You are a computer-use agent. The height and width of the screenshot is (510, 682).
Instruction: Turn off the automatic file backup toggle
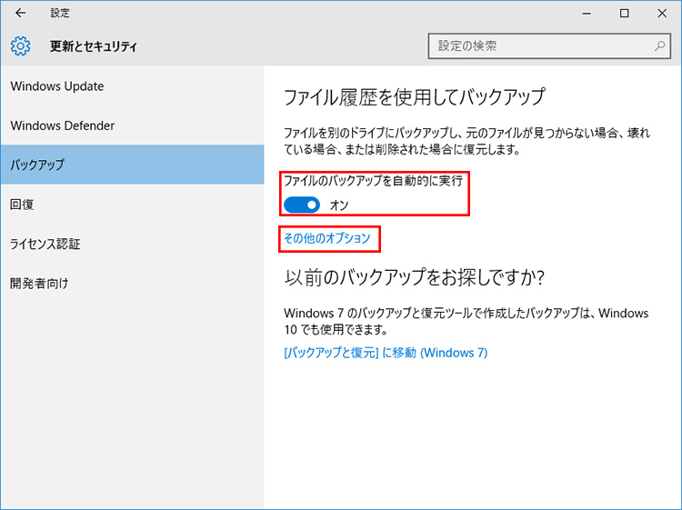(x=302, y=205)
